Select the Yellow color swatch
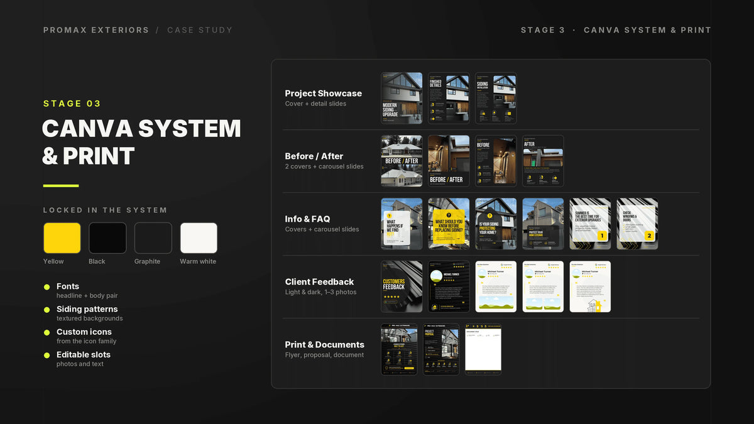Viewport: 754px width, 424px height. [62, 238]
